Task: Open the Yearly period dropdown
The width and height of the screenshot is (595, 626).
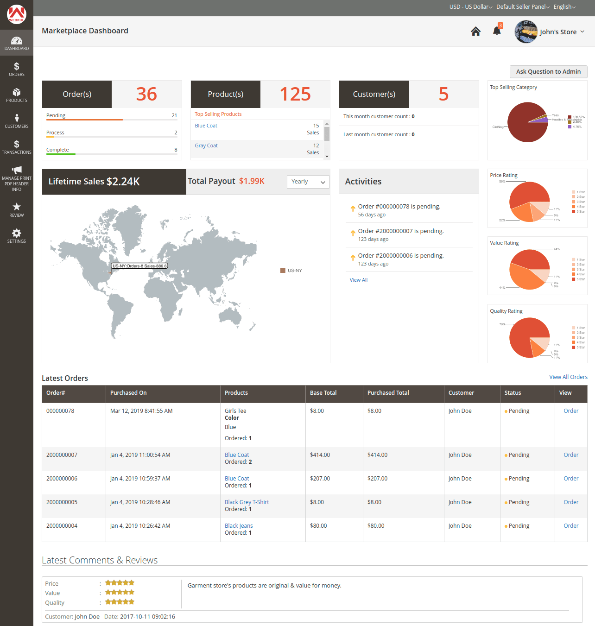Action: click(x=308, y=182)
